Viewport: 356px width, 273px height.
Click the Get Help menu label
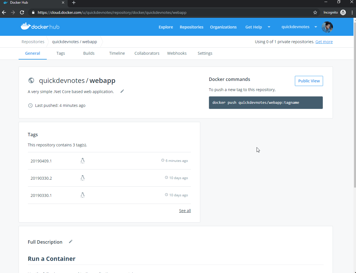pyautogui.click(x=253, y=27)
